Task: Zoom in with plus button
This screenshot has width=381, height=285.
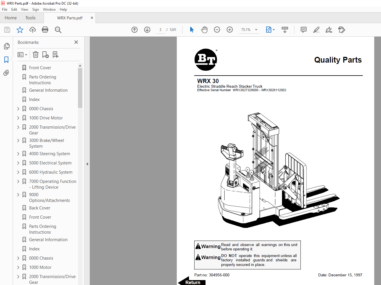Action: click(x=230, y=30)
